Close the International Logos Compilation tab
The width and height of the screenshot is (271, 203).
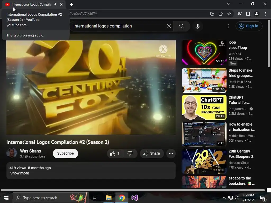[x=61, y=4]
